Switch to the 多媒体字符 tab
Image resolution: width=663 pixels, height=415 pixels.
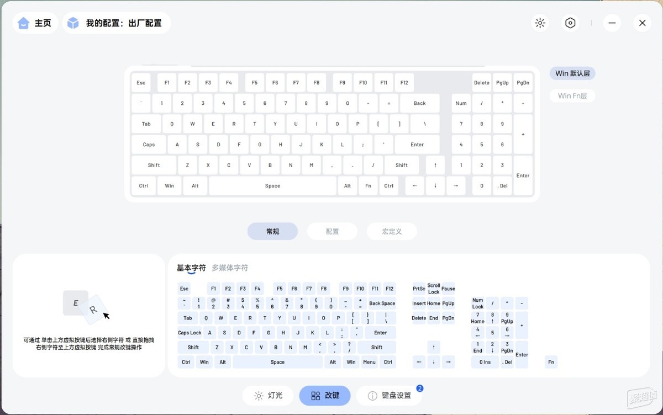pos(230,268)
